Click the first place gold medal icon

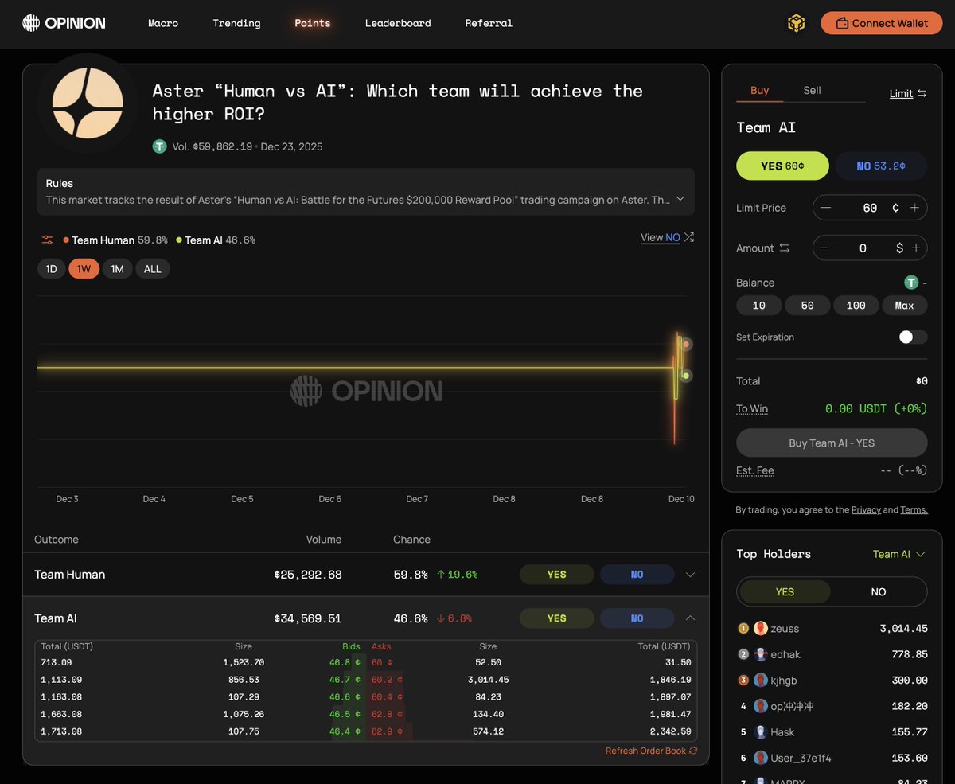[743, 628]
